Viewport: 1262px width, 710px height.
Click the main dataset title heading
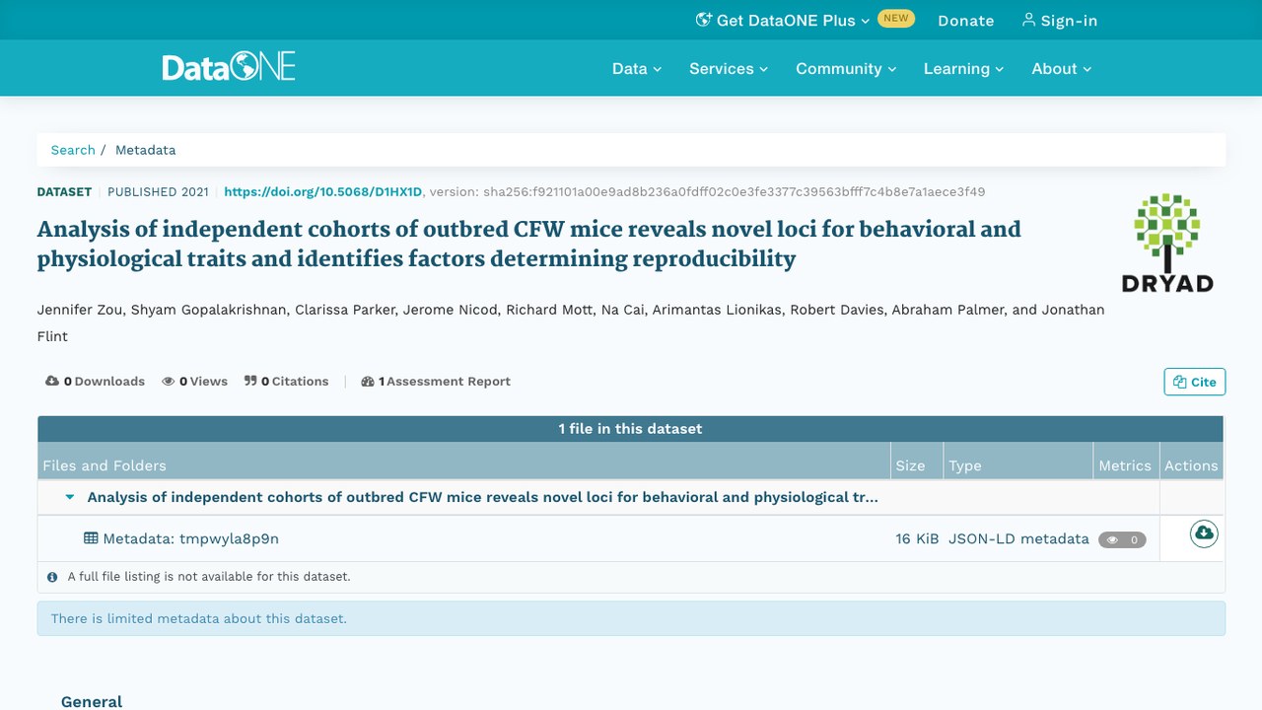point(529,244)
